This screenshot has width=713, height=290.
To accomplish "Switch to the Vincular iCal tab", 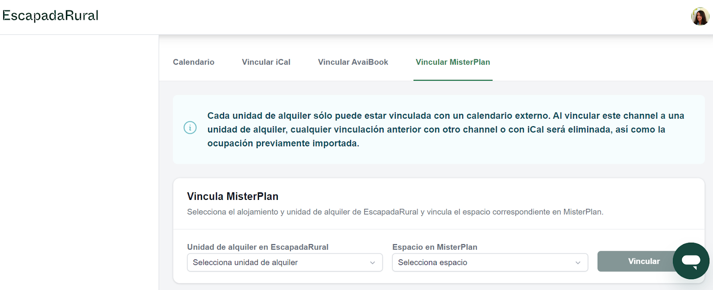I will [266, 62].
